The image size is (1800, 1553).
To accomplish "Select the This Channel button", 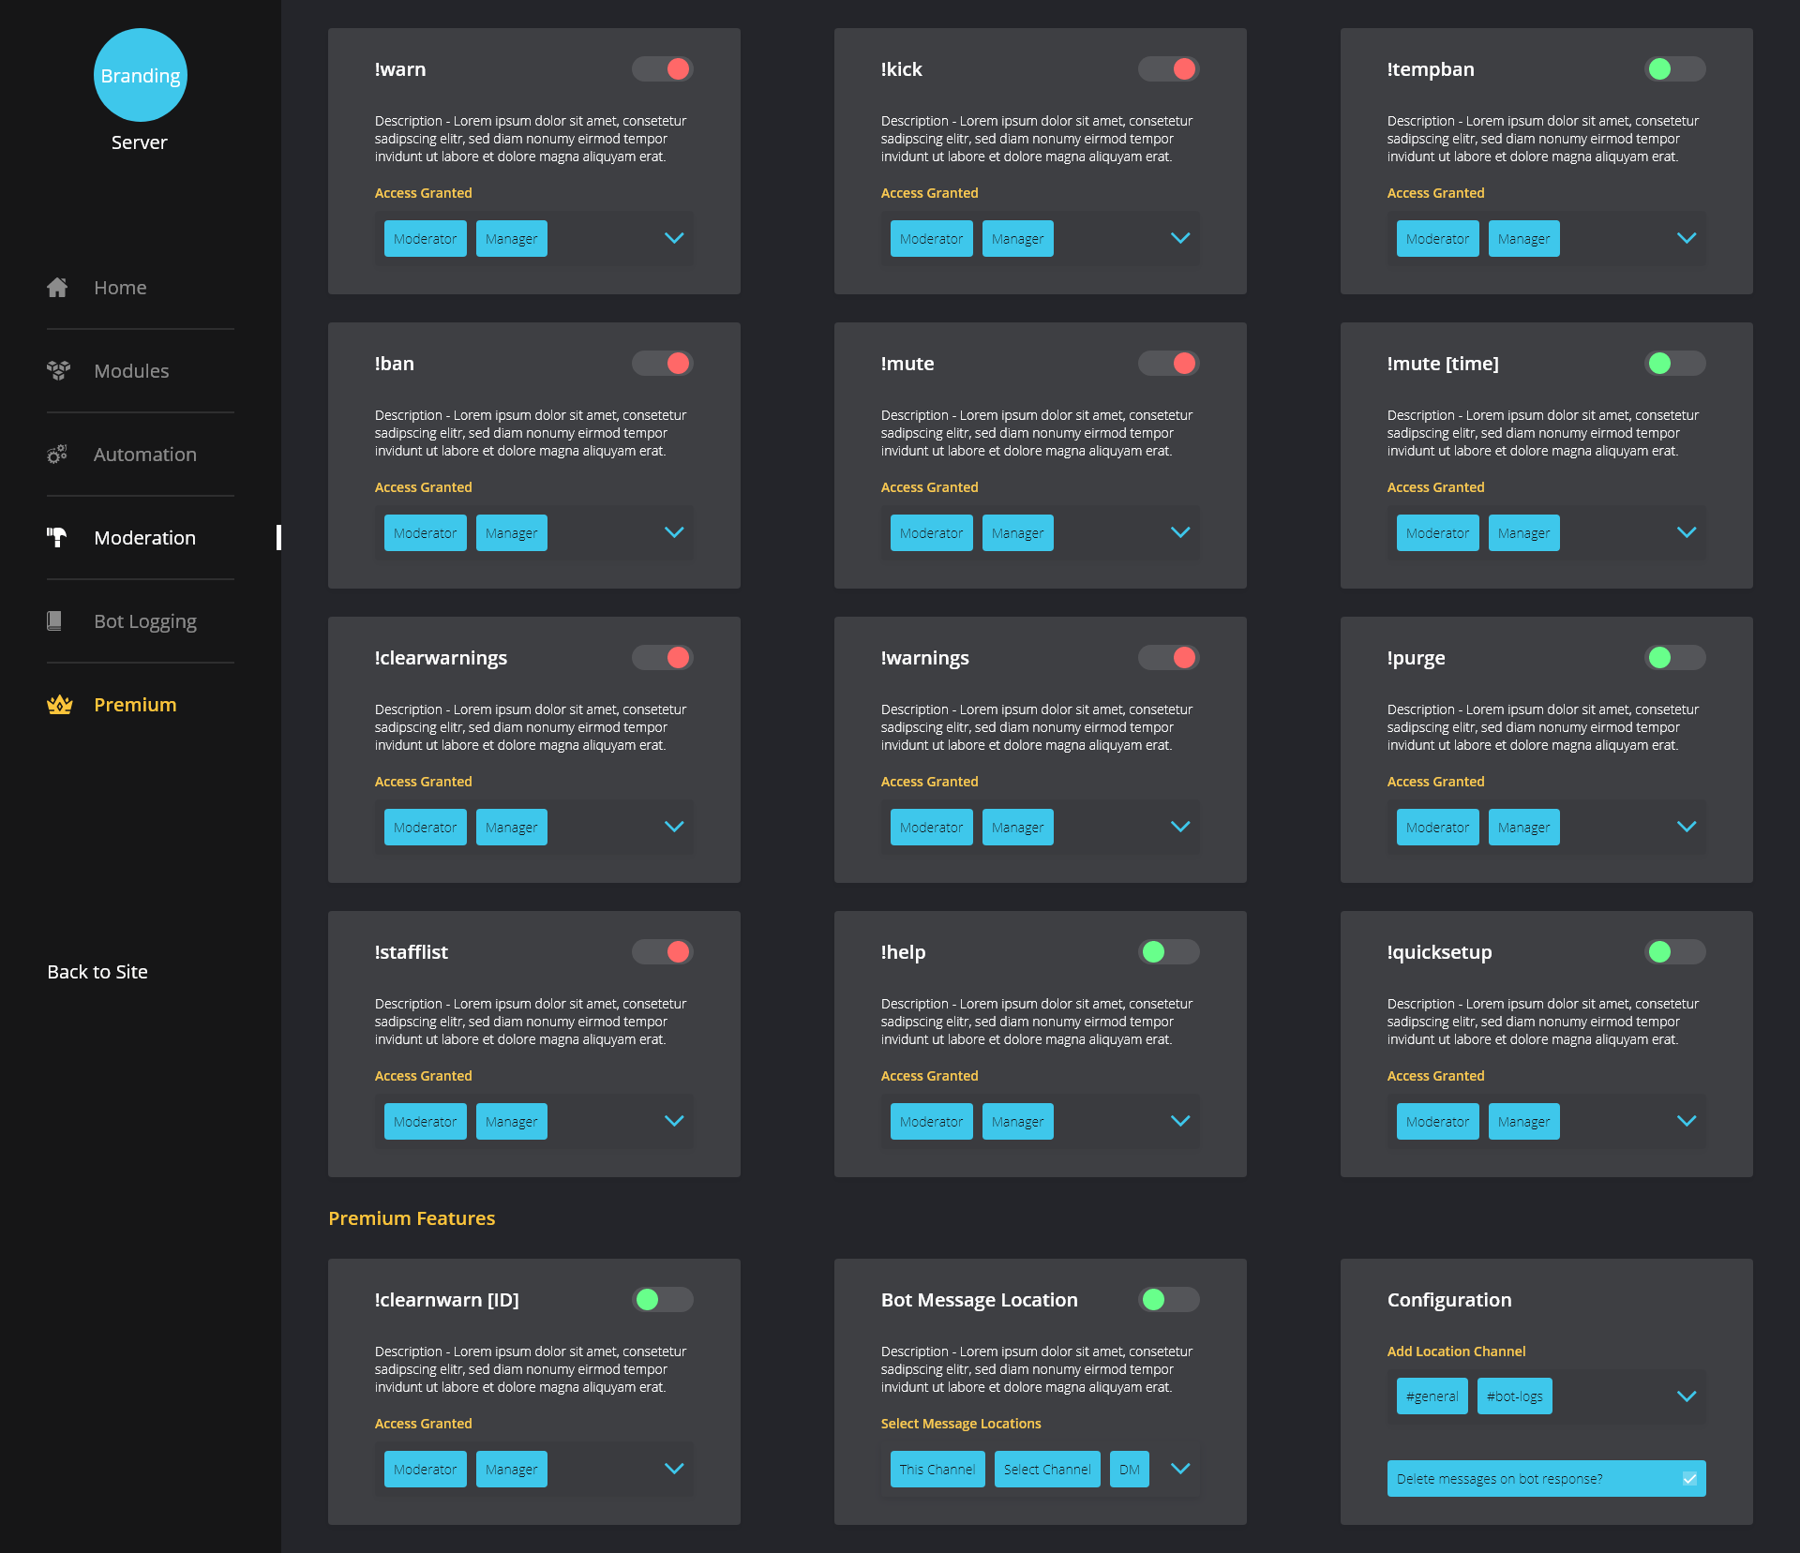I will (x=937, y=1469).
